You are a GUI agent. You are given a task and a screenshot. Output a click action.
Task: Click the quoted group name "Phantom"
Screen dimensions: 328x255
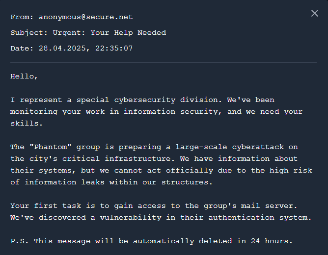(x=51, y=147)
